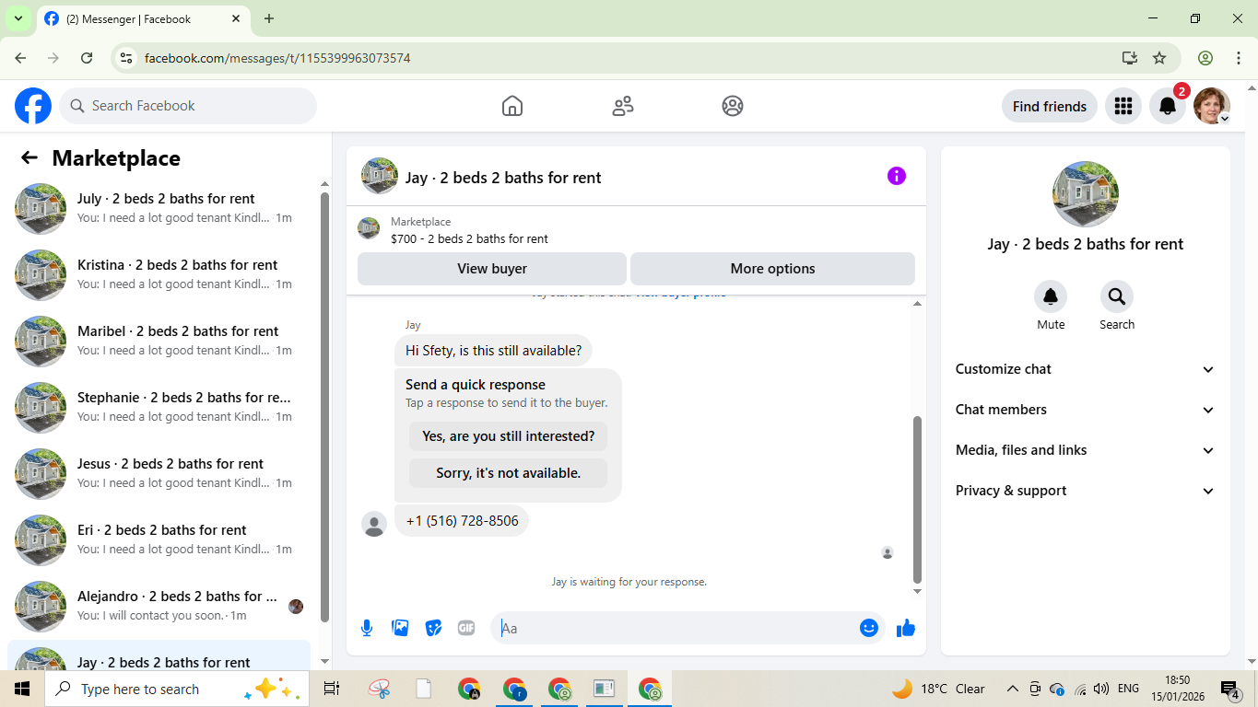Open install app icon in address bar
The height and width of the screenshot is (707, 1258).
coord(1130,58)
